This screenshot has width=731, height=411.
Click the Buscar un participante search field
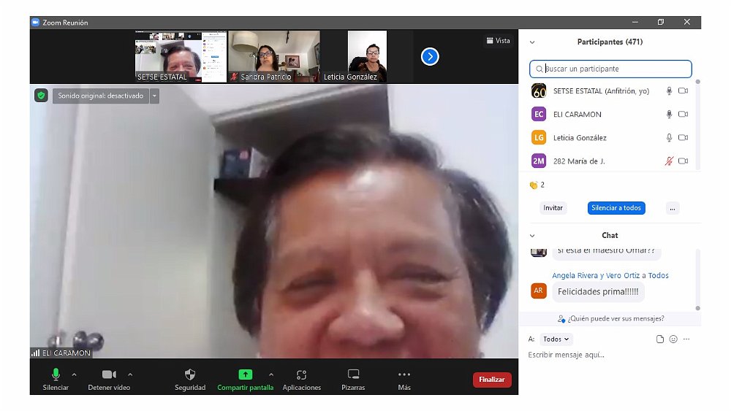coord(610,69)
